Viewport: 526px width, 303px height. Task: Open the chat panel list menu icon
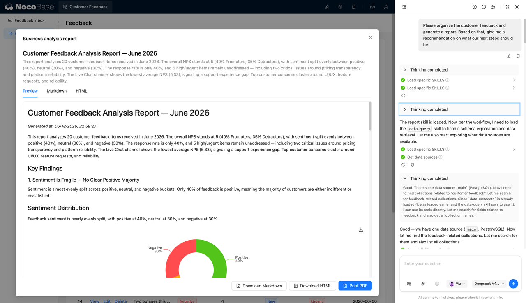[404, 7]
